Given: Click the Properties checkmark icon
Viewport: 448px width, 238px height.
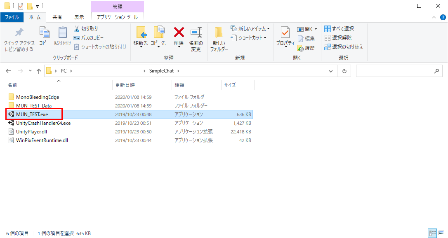Looking at the screenshot, I should [285, 33].
